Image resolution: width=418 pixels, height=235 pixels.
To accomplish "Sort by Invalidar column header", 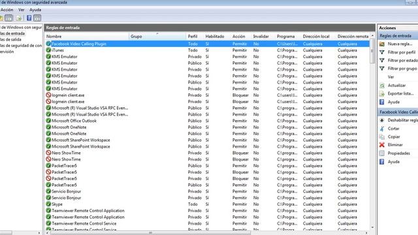I will point(263,37).
